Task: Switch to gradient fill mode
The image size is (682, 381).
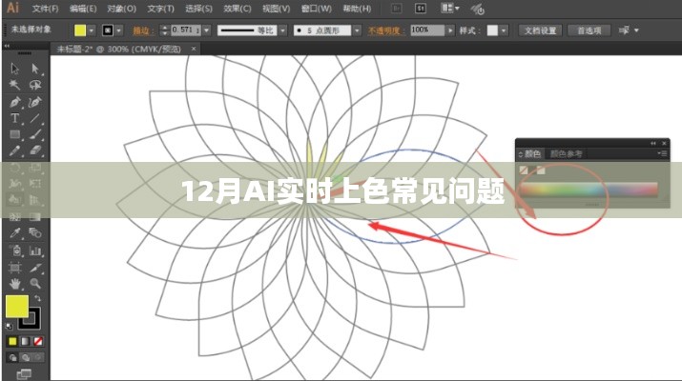Action: 26,341
